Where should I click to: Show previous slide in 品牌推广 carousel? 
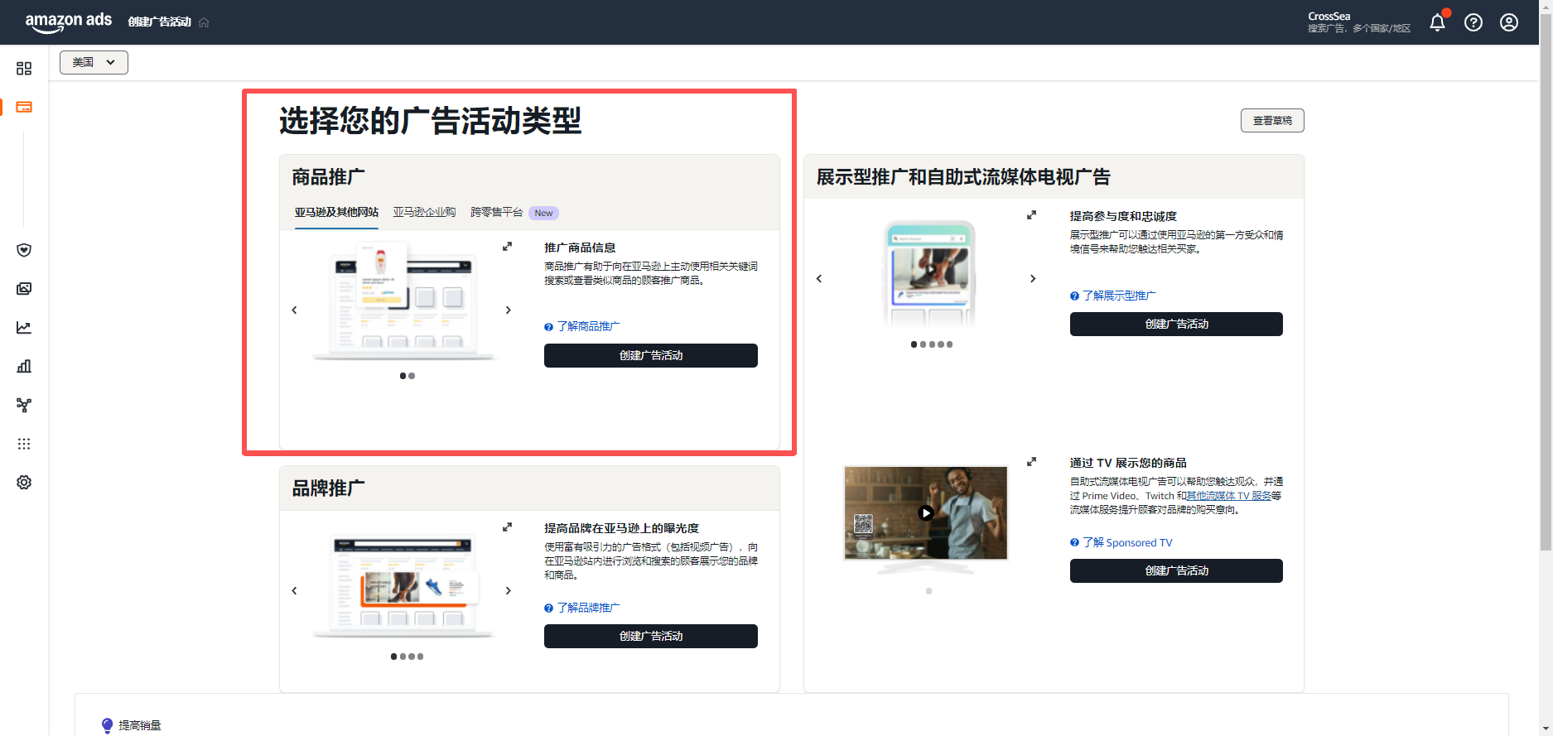click(x=294, y=590)
